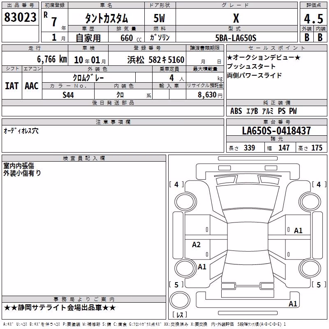Viewport: 329px width, 329px height.
Task: Select the recycle deposit 8,630円
Action: 210,95
